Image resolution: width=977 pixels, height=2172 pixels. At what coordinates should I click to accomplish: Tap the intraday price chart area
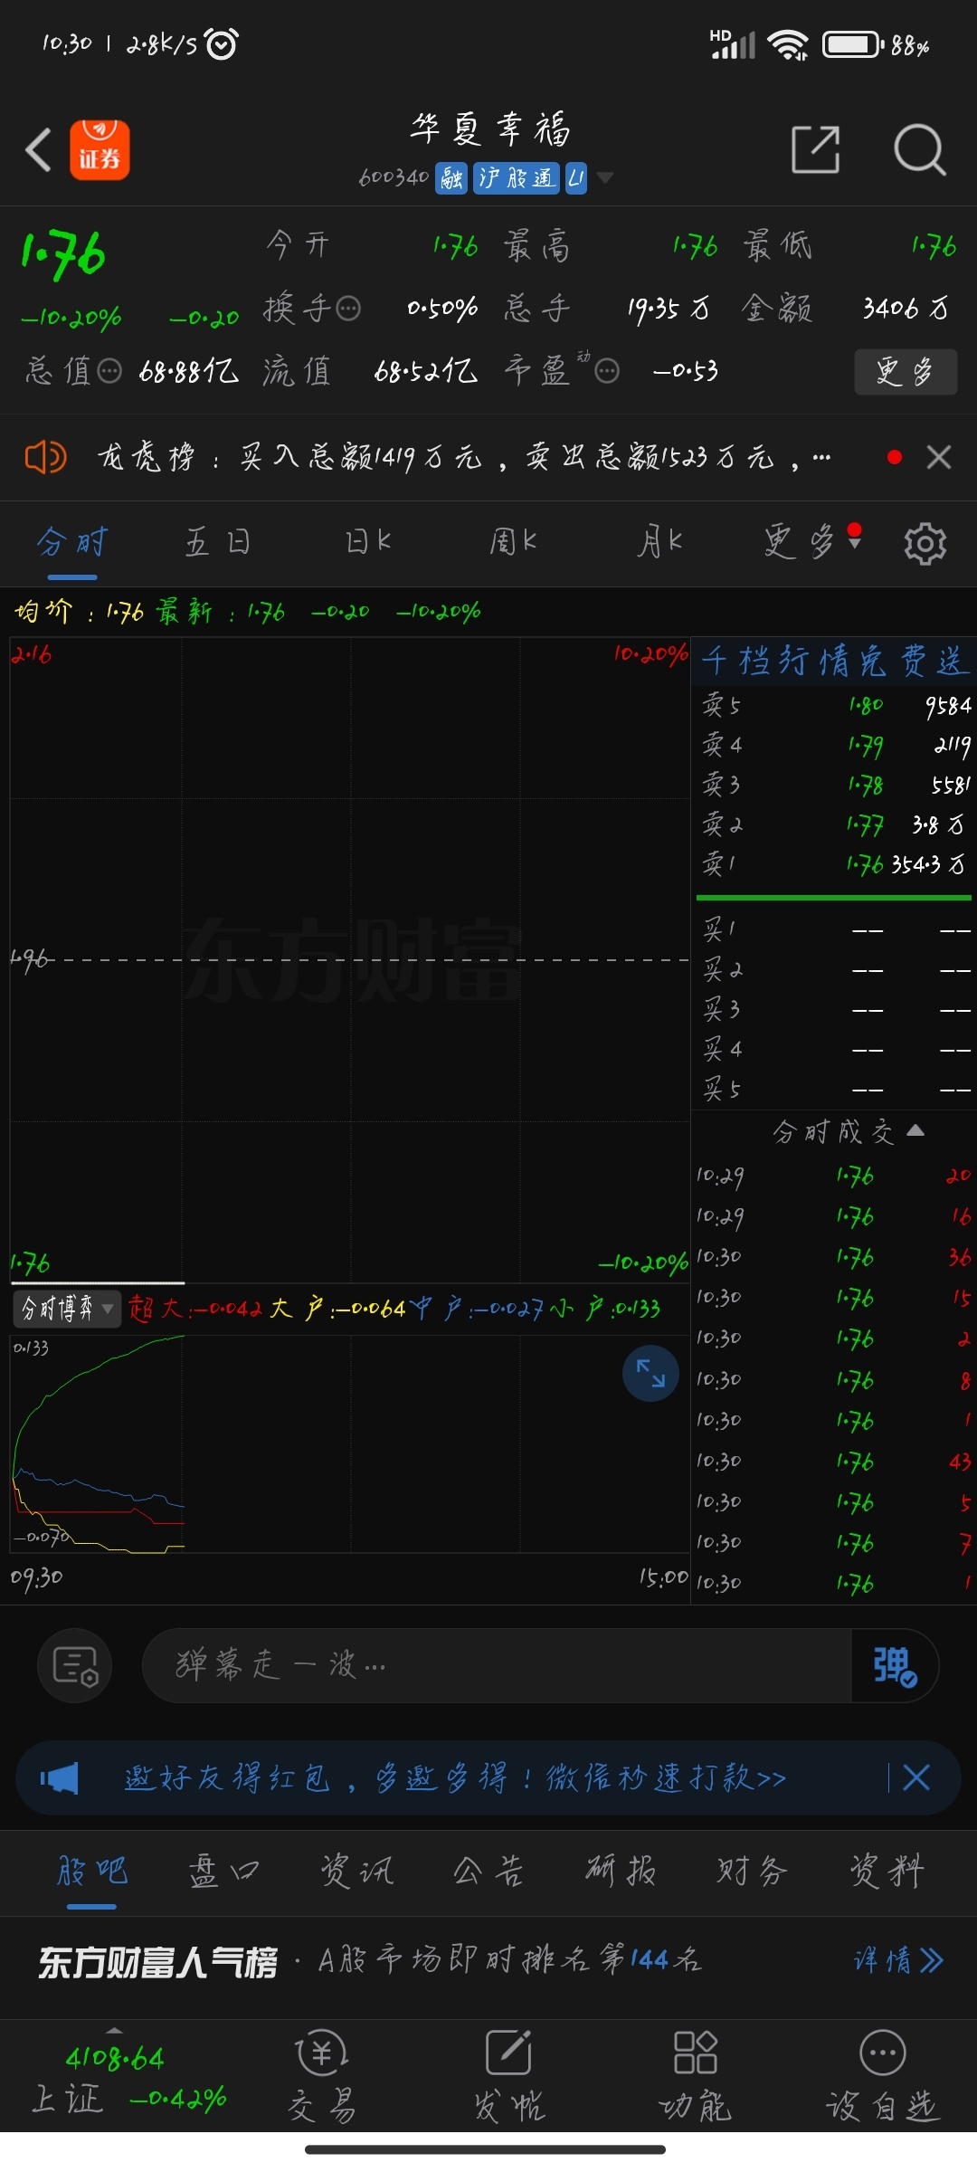[349, 959]
